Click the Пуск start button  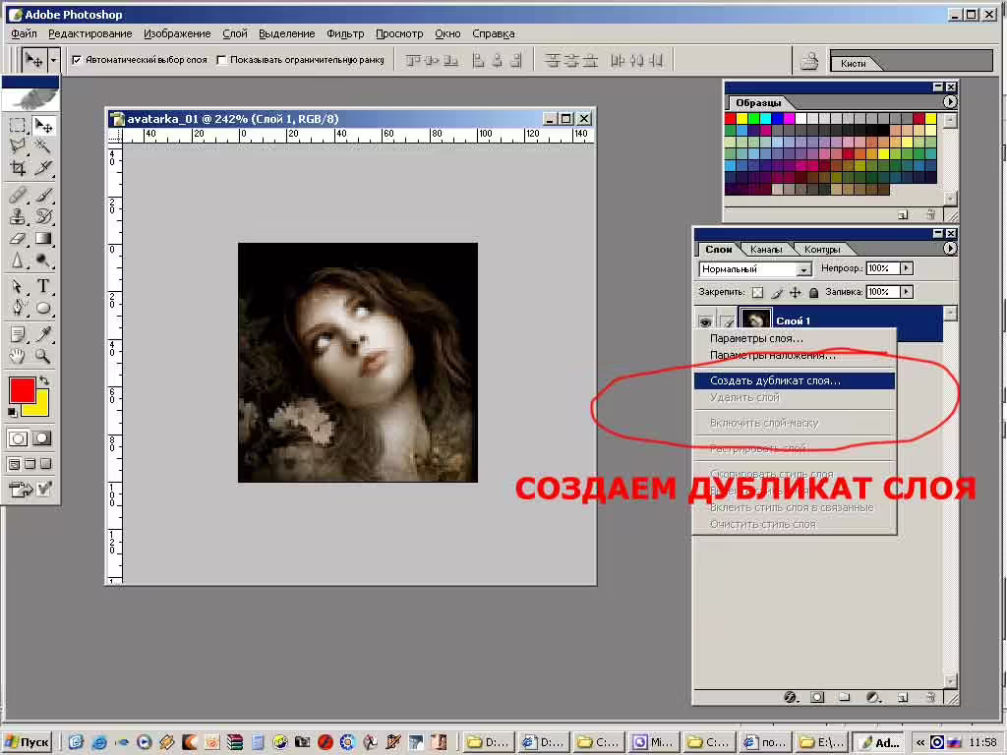point(27,742)
